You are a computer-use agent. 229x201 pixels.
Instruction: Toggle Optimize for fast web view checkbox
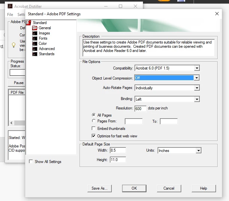point(94,136)
